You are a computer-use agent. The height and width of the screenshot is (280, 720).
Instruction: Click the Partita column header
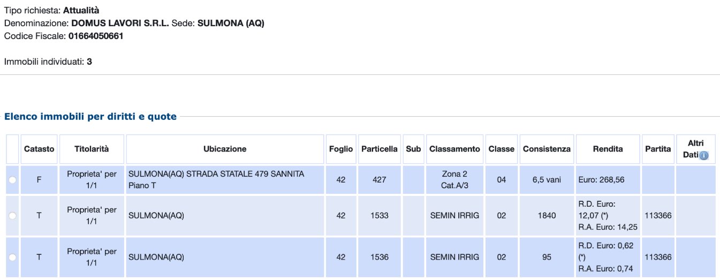pyautogui.click(x=658, y=149)
